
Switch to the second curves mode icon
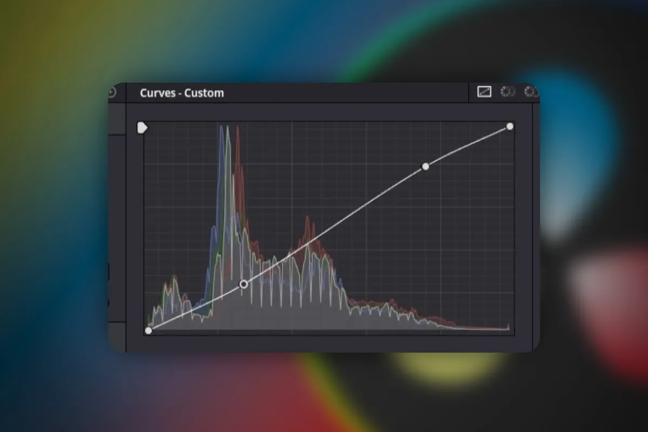(x=507, y=92)
